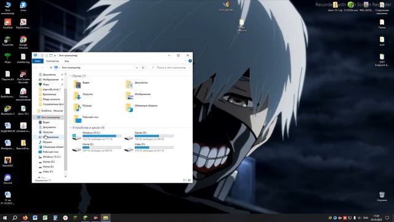The image size is (394, 222).
Task: Select OneDrive - Personal in the navigation pane
Action: click(50, 111)
